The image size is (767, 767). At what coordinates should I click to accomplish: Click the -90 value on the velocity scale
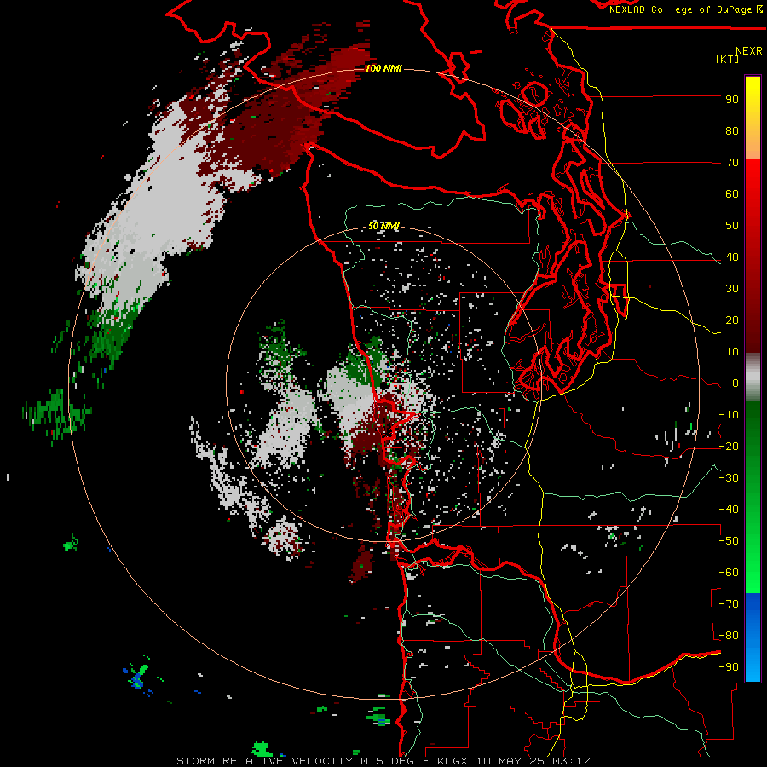729,666
